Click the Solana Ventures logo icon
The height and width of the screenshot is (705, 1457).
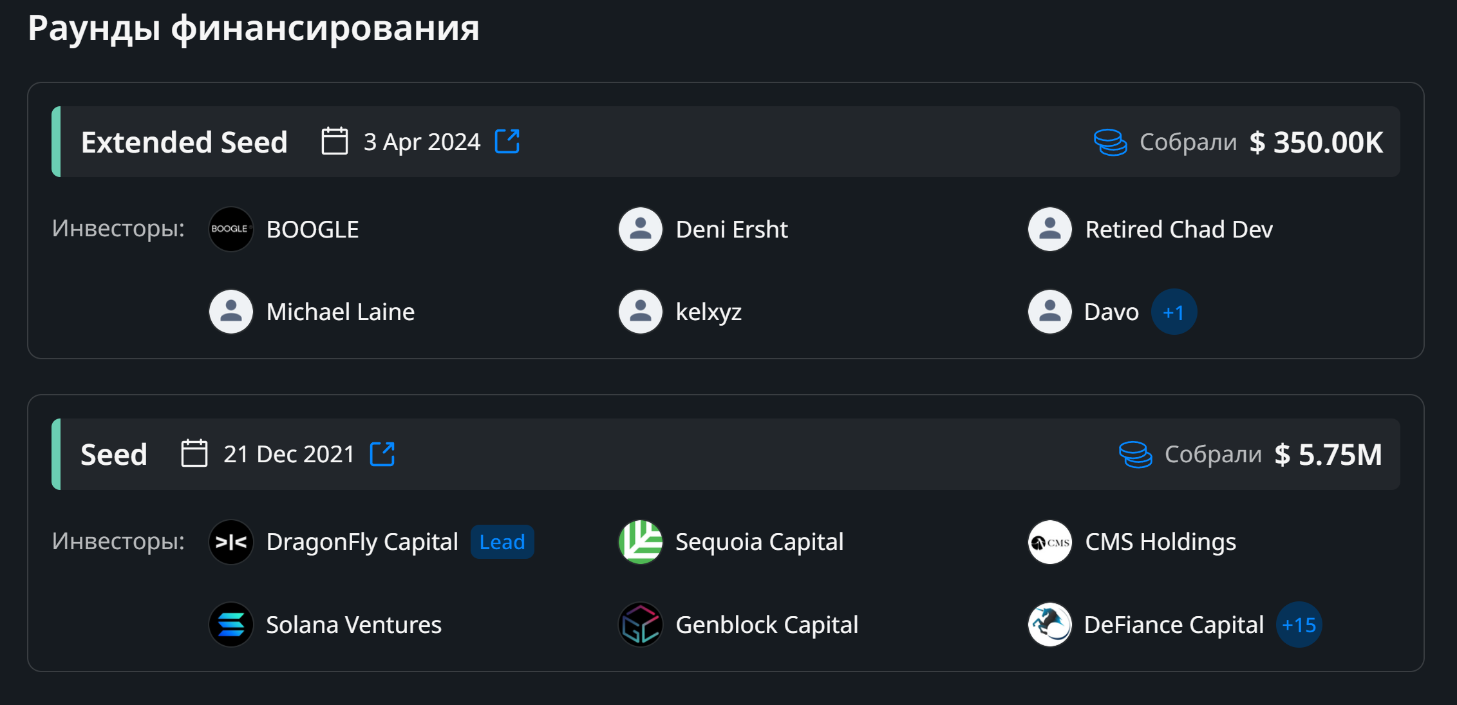pos(230,625)
